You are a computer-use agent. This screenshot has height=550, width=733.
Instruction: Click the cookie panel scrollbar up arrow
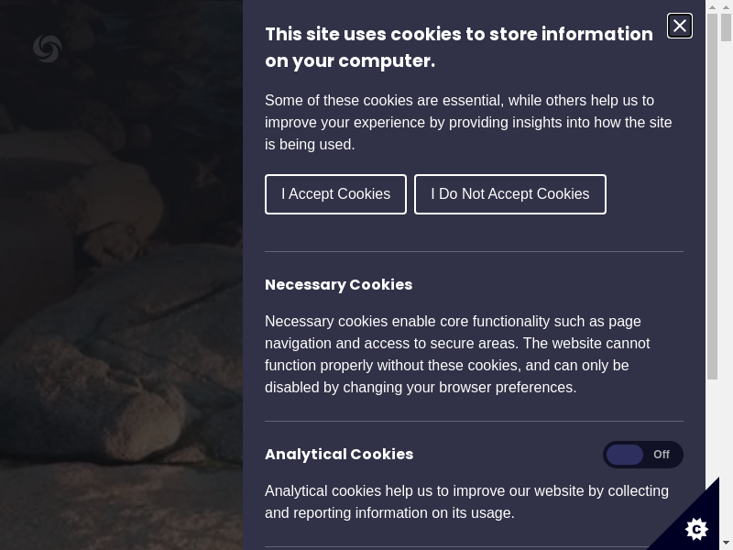[x=712, y=6]
